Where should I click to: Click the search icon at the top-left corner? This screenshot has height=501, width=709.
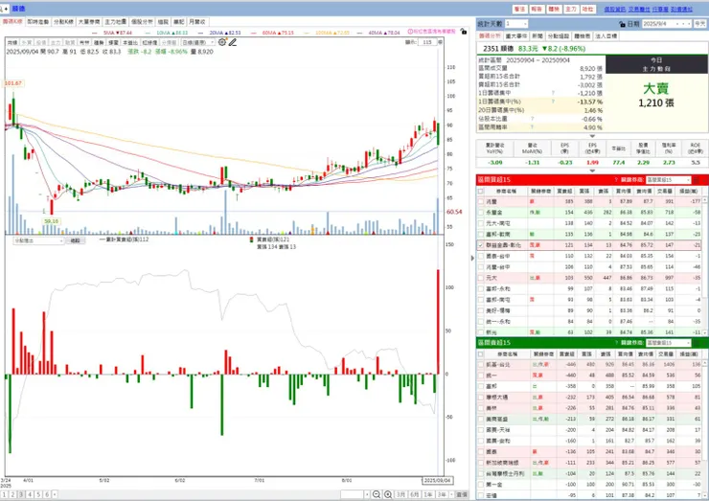[1, 9]
